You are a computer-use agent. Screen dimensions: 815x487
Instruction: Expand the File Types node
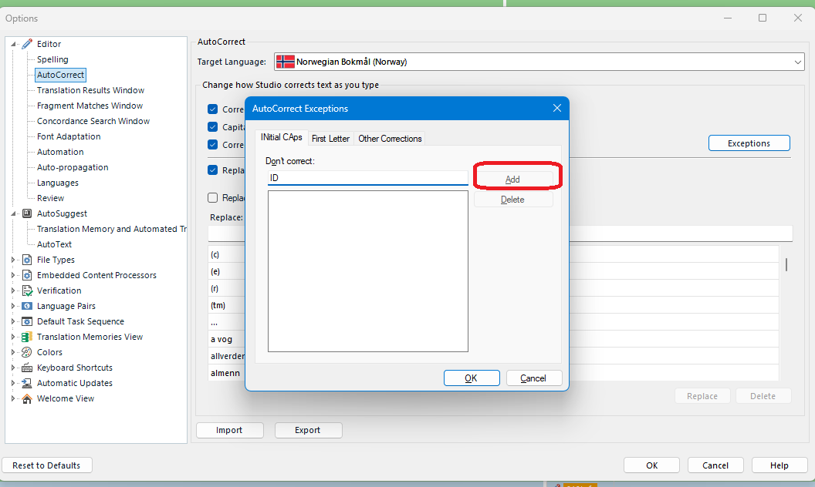(13, 260)
